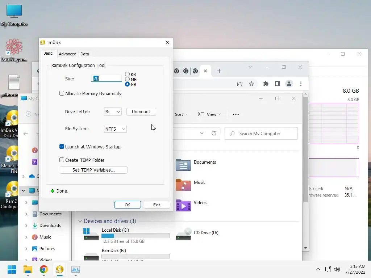Click Exit in ImDisk dialog
371x278 pixels.
(x=157, y=205)
